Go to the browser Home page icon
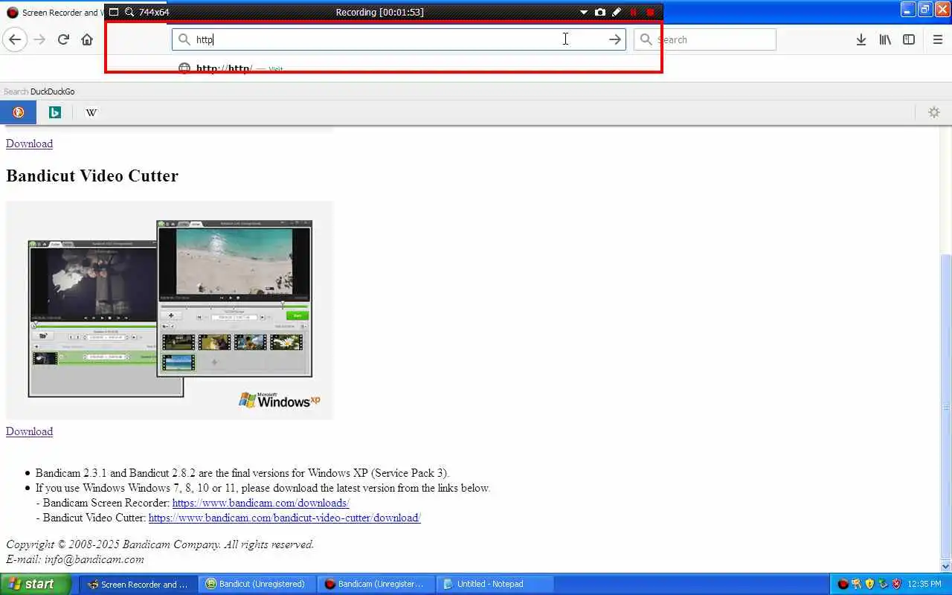The height and width of the screenshot is (595, 952). (x=87, y=39)
